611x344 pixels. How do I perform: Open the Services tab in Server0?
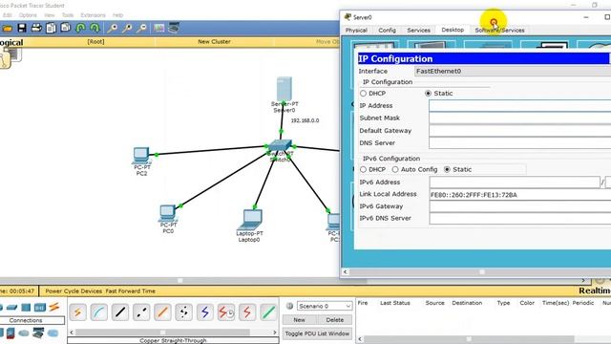(x=418, y=31)
